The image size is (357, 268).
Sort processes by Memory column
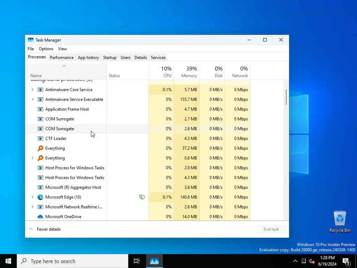(x=187, y=72)
